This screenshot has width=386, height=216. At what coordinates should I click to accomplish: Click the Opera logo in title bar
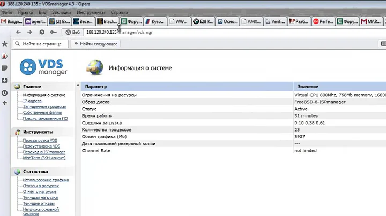coord(3,4)
